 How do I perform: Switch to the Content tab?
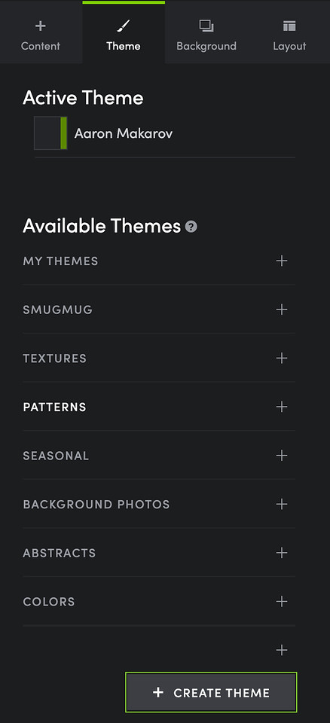click(x=41, y=32)
